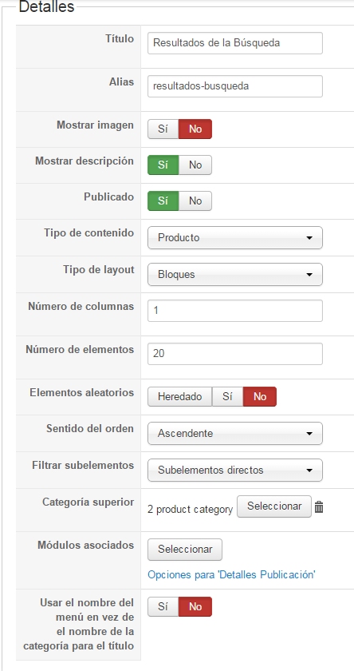Enable Sí for using menu name as title
This screenshot has width=354, height=671.
tap(163, 606)
